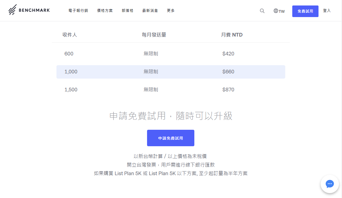342x198 pixels.
Task: Click the 免費試用 header button
Action: click(x=305, y=11)
